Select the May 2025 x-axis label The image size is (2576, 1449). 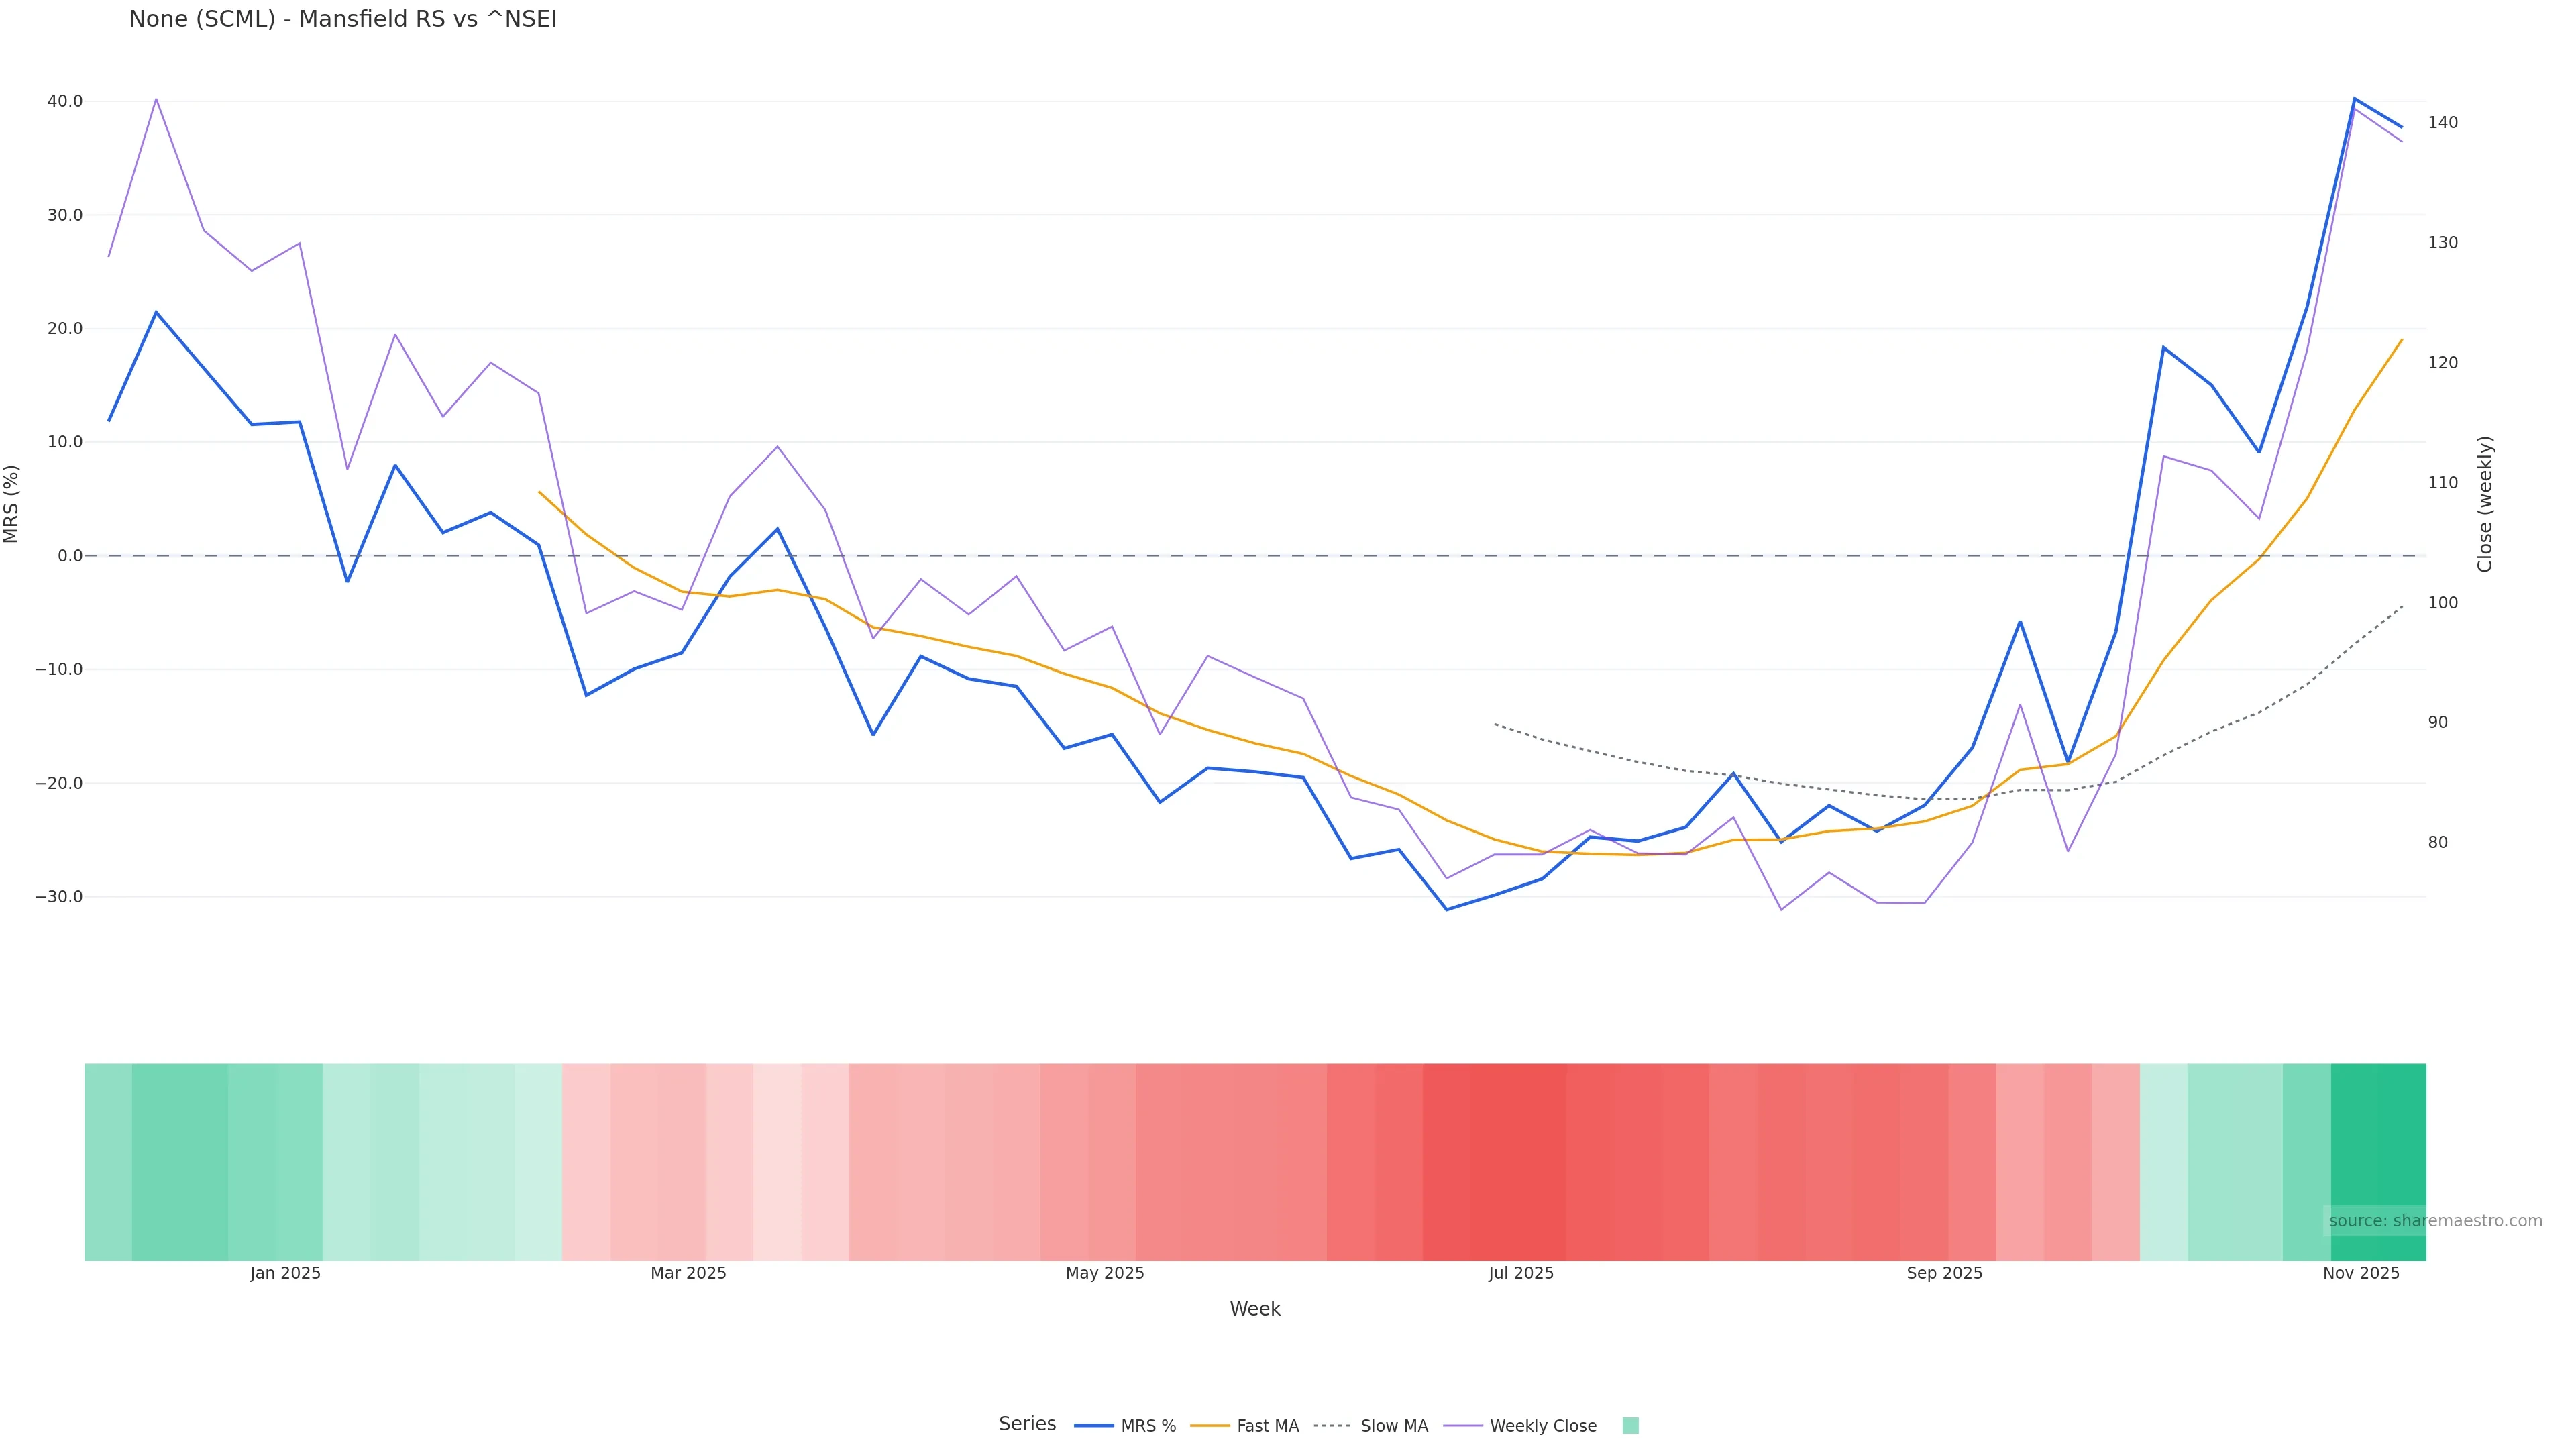click(x=1104, y=1273)
